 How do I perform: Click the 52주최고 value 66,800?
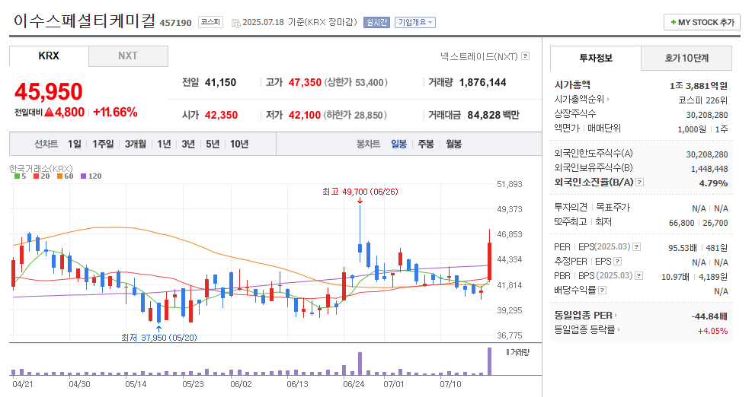(681, 223)
